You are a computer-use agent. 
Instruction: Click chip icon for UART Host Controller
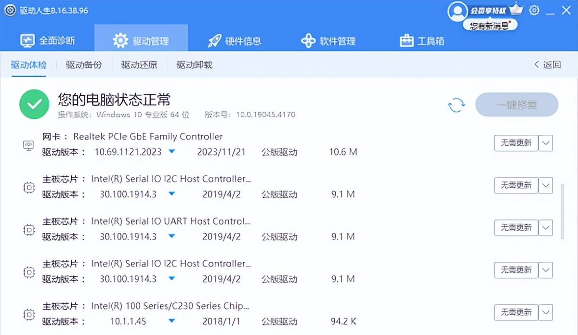[x=29, y=230]
